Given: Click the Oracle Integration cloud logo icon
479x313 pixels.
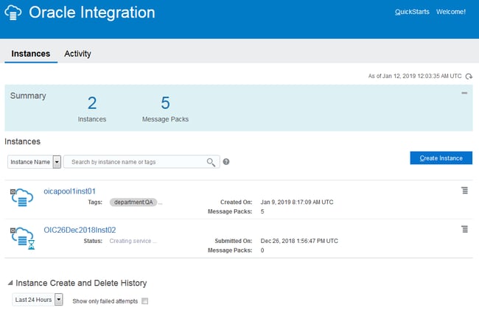Looking at the screenshot, I should [13, 13].
